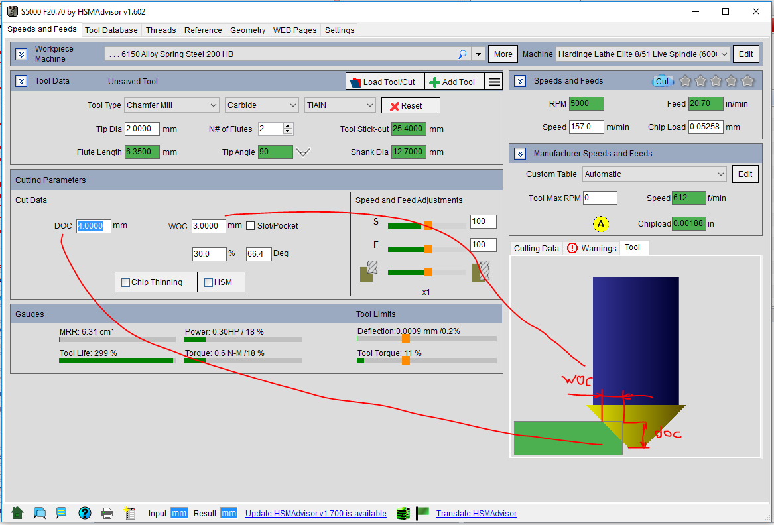Click the cloud Cut icon
The width and height of the screenshot is (774, 525).
(x=662, y=81)
